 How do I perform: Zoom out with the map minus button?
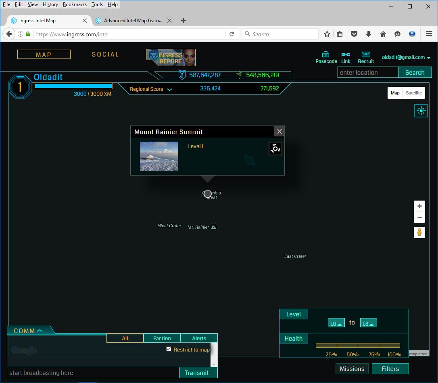click(419, 218)
